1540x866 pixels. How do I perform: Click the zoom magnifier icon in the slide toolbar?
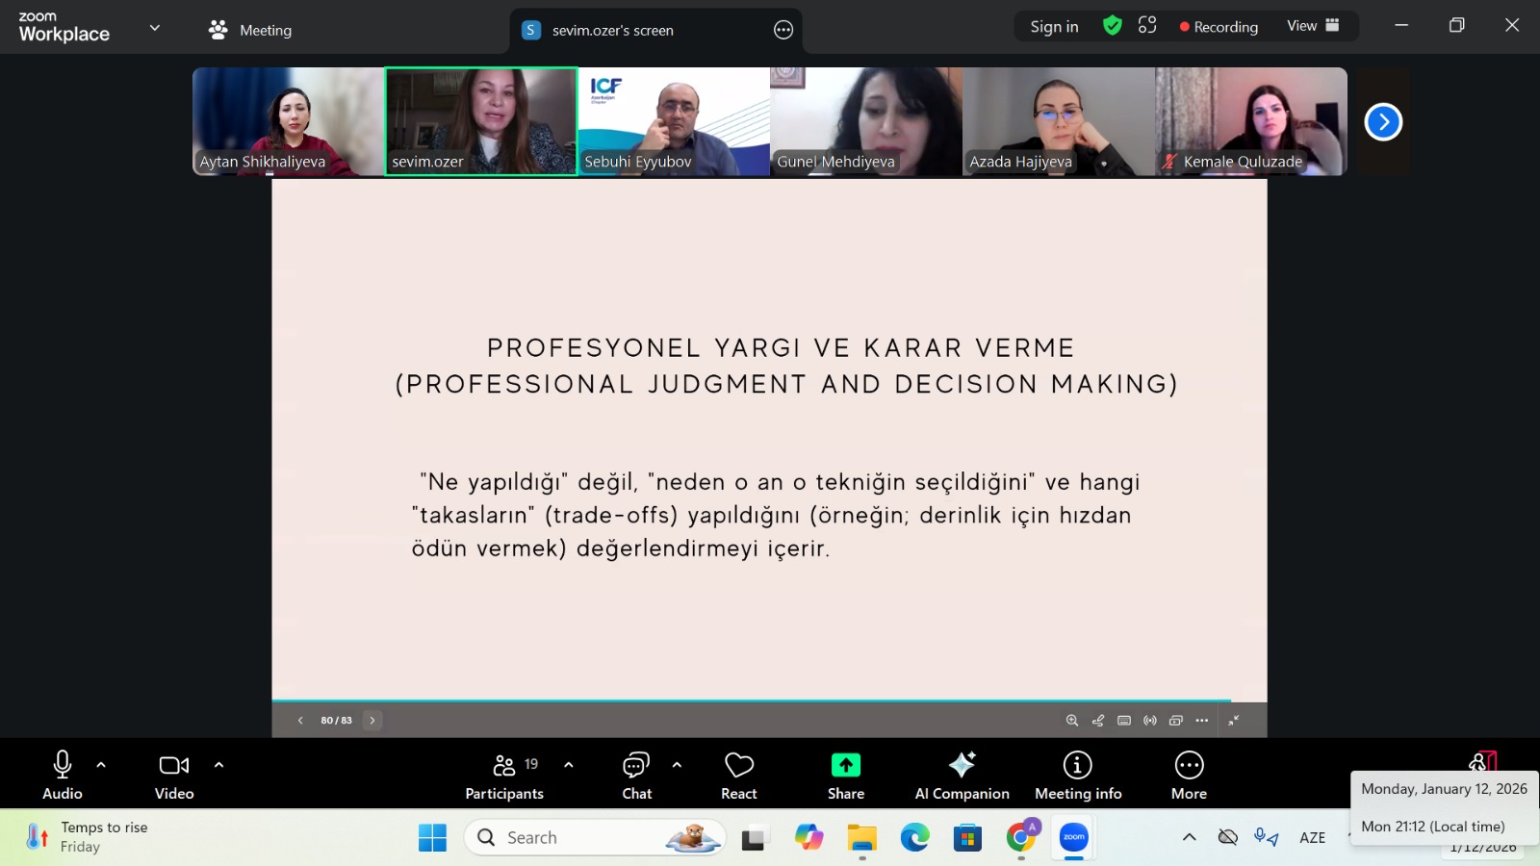click(1071, 721)
